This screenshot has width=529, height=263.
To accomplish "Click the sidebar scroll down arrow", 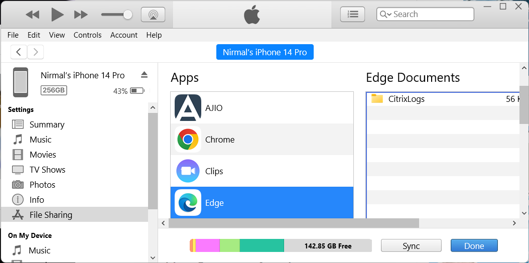I will [153, 257].
